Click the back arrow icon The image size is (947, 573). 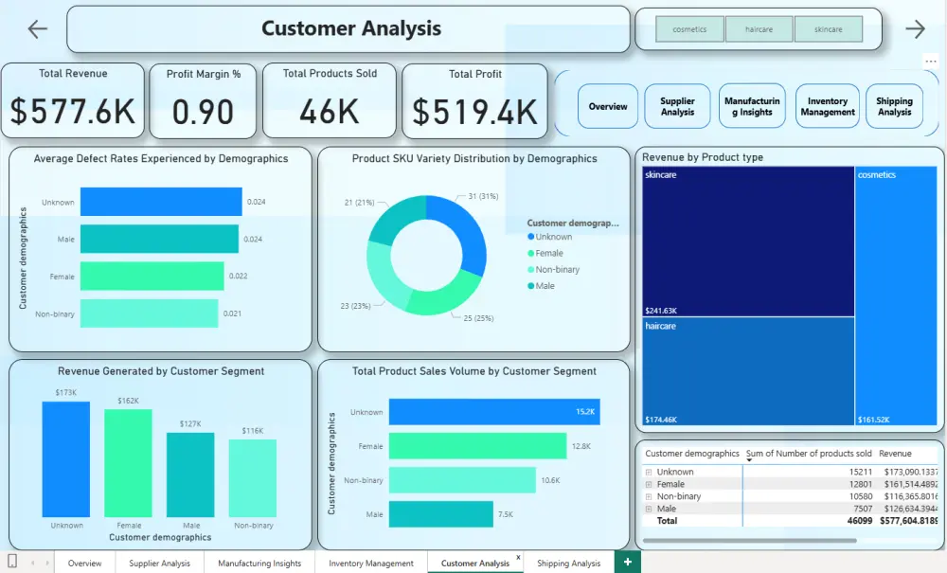click(38, 28)
